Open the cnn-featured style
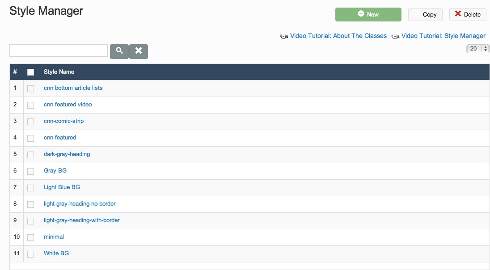The height and width of the screenshot is (270, 490). pyautogui.click(x=60, y=138)
